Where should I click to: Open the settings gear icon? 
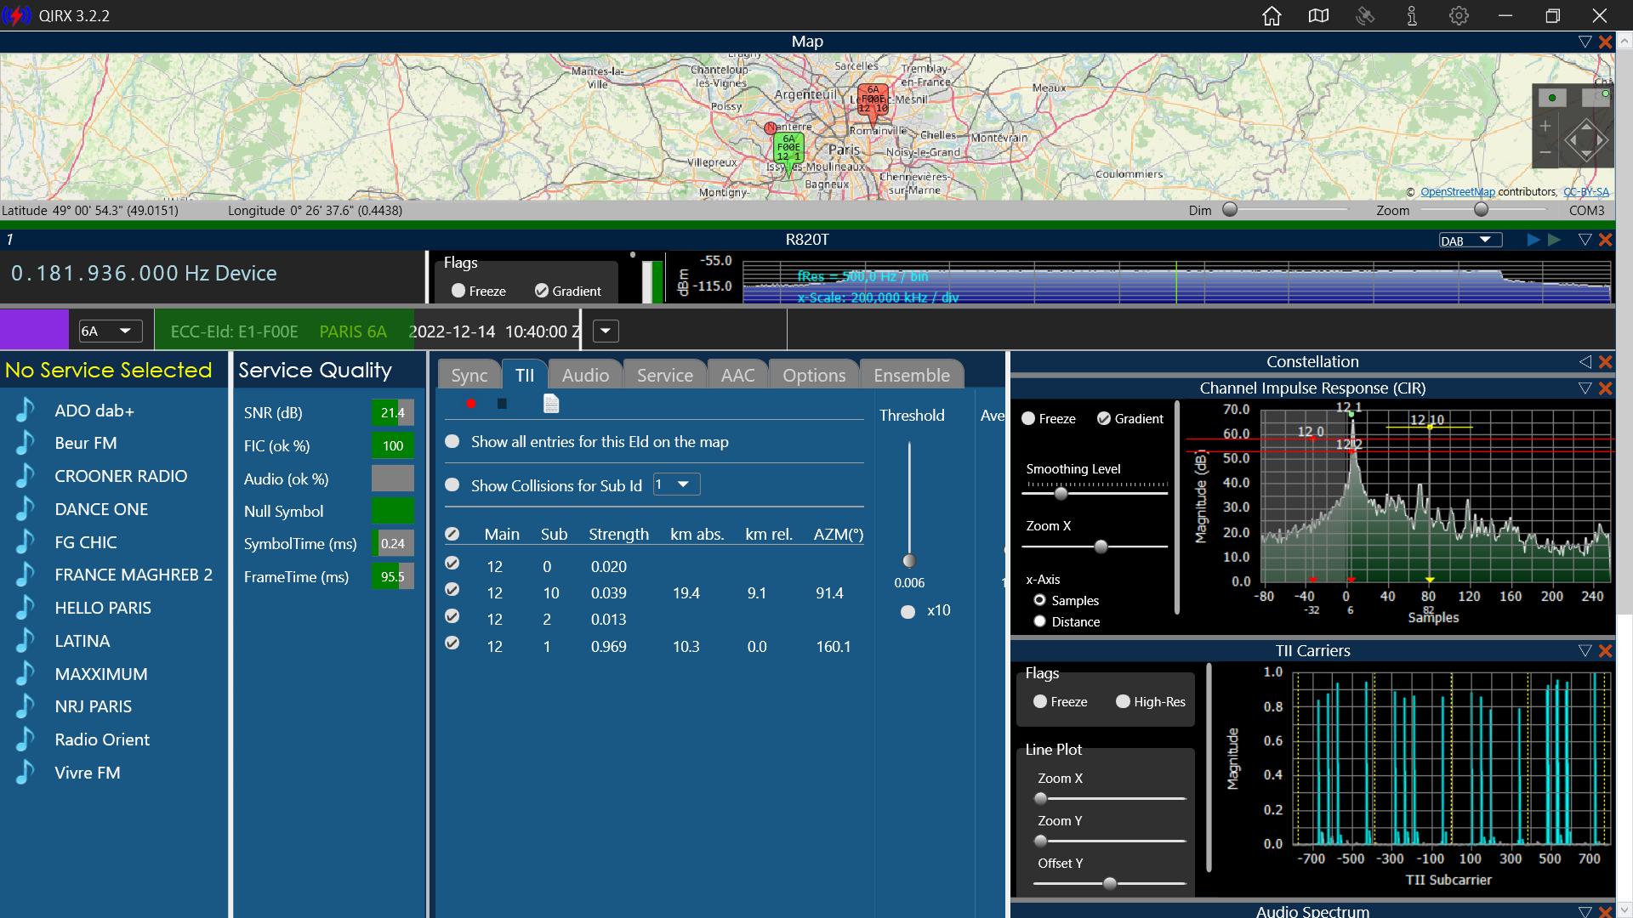tap(1459, 16)
